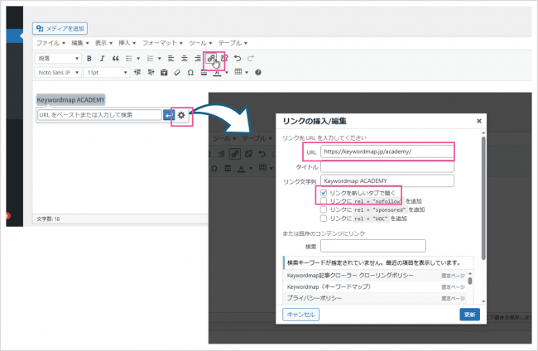The width and height of the screenshot is (538, 351).
Task: Open the テーブル menu in main editor
Action: point(233,43)
